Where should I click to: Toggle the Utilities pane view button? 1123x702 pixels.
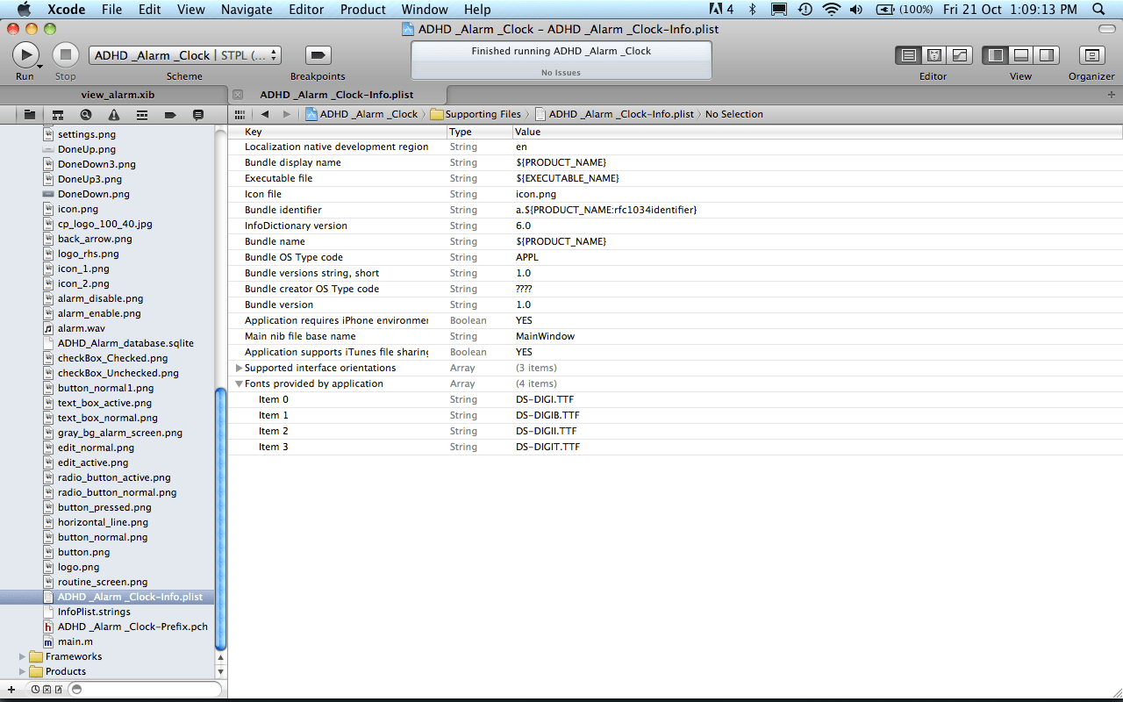click(x=1047, y=55)
